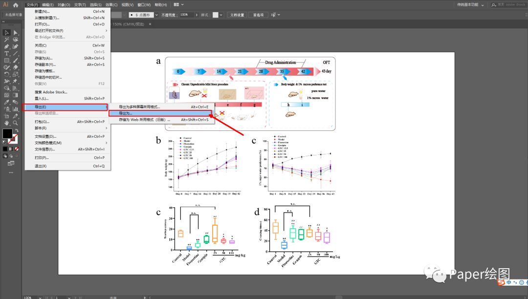Select the Type tool

6,53
